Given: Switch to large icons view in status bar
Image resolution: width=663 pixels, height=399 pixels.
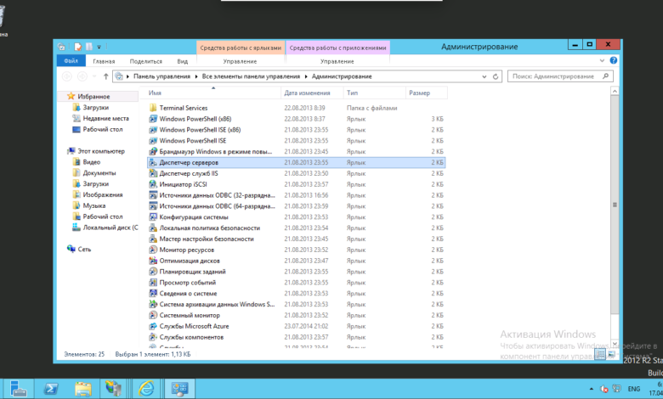Looking at the screenshot, I should (613, 353).
